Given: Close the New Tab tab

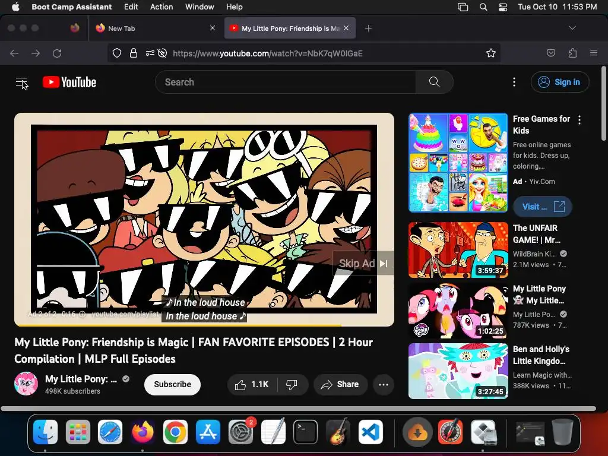Looking at the screenshot, I should click(x=213, y=28).
